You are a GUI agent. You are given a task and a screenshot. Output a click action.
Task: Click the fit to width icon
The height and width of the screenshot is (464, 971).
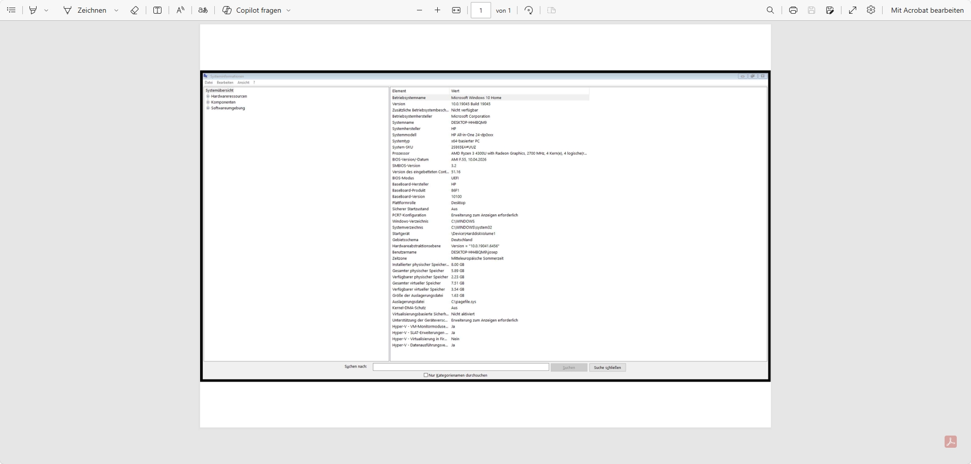[x=457, y=10]
